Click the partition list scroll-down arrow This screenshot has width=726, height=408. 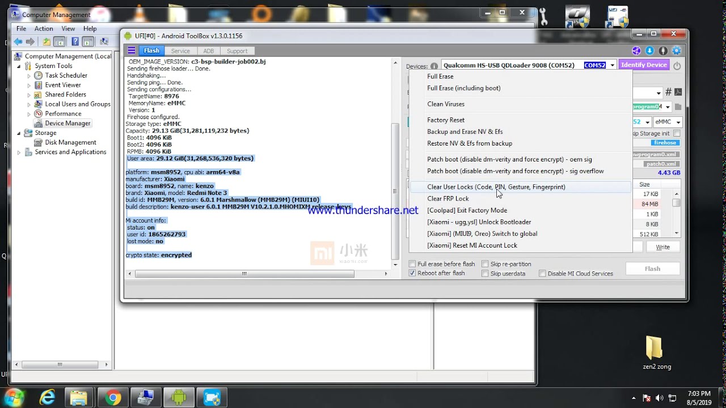coord(676,233)
